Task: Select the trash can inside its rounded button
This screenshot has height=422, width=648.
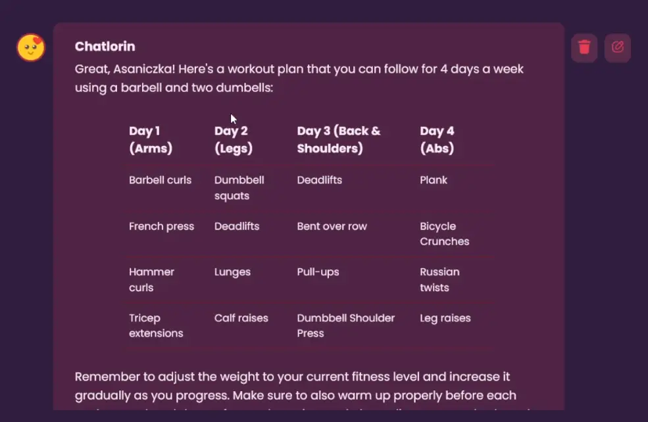Action: (584, 47)
